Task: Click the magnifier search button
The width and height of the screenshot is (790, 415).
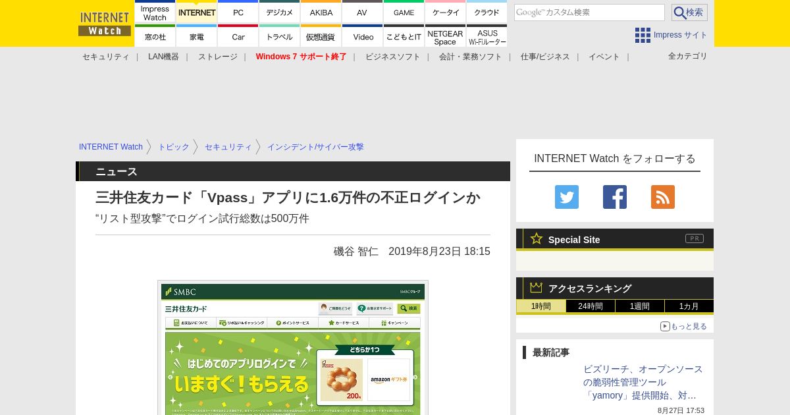Action: [689, 13]
